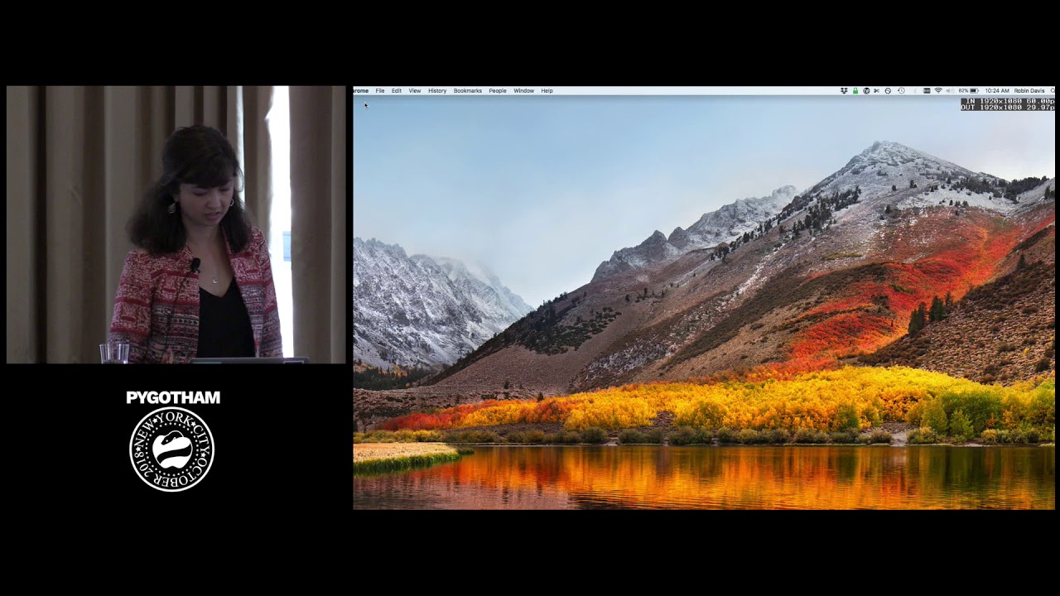1060x596 pixels.
Task: Open the Help menu
Action: (x=547, y=90)
